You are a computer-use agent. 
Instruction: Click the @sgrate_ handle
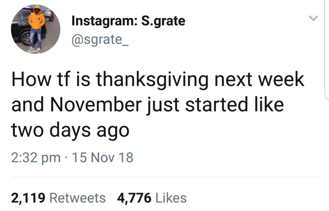[x=100, y=39]
